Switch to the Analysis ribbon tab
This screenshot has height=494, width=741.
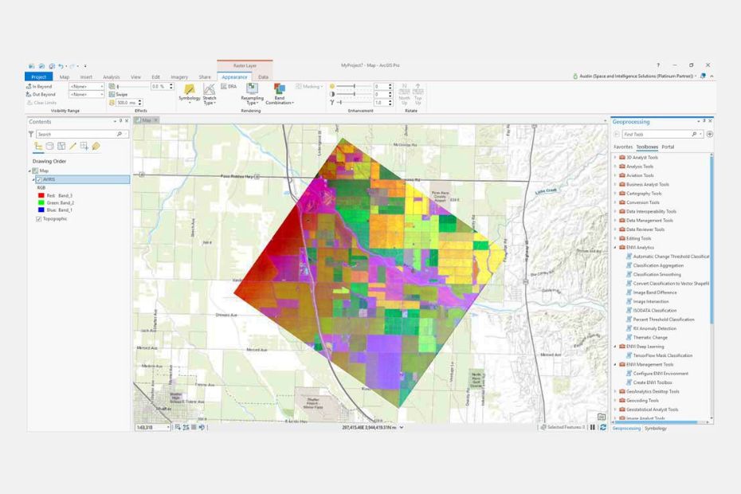click(x=112, y=77)
